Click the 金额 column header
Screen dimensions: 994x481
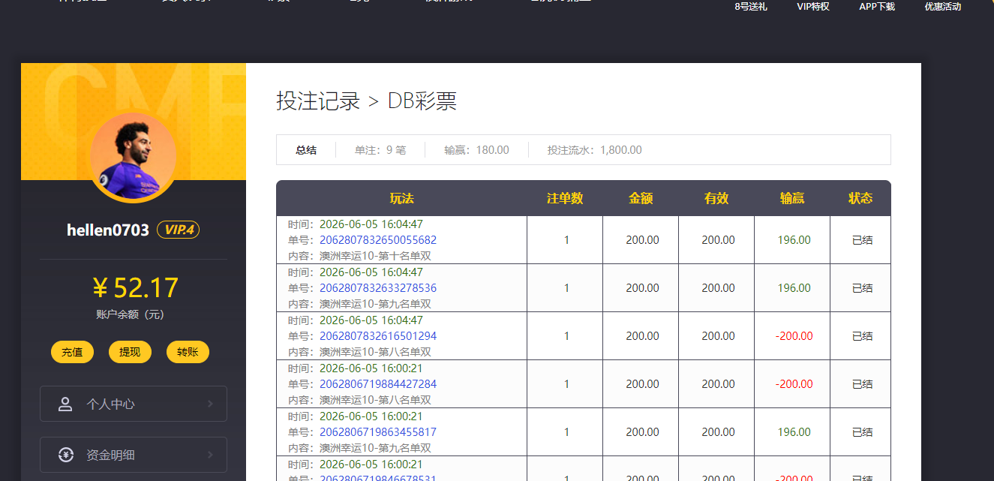click(x=641, y=198)
